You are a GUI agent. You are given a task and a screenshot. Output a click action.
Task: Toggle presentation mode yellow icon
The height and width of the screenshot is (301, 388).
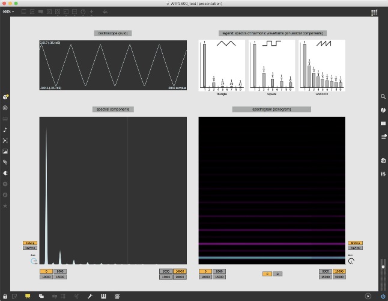click(x=28, y=296)
